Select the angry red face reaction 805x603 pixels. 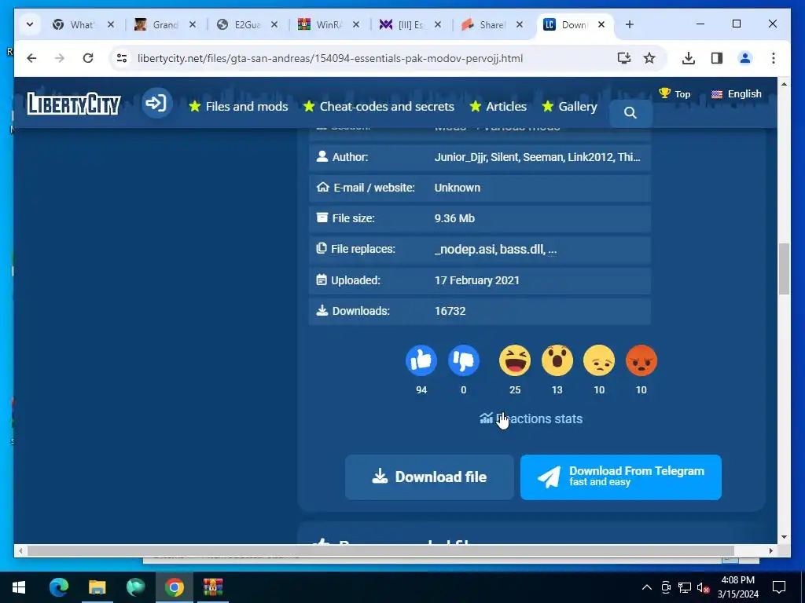click(x=641, y=360)
